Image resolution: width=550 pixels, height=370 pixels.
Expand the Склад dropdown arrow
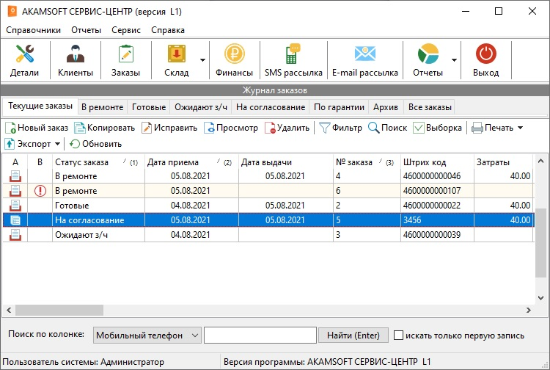point(202,60)
